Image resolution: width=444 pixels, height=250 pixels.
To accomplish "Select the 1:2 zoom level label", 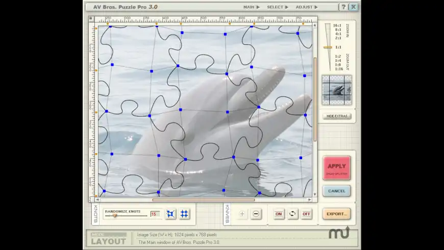I will pos(338,56).
